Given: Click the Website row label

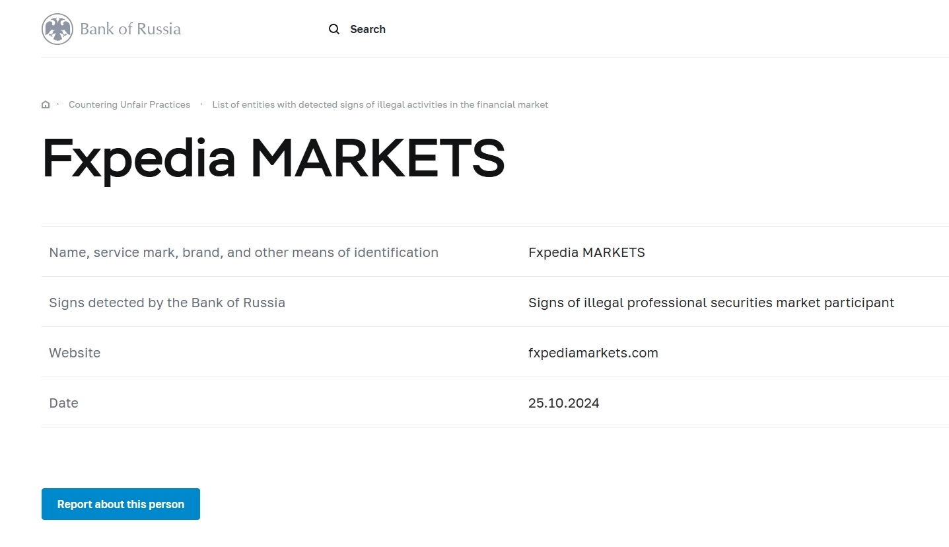Looking at the screenshot, I should click(75, 353).
